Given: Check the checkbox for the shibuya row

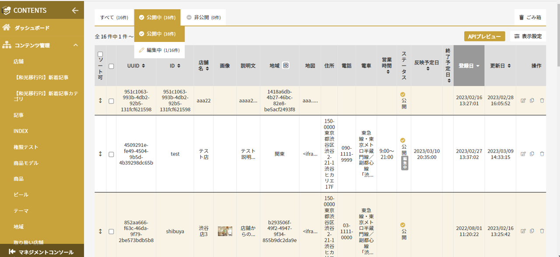Looking at the screenshot, I should 111,232.
